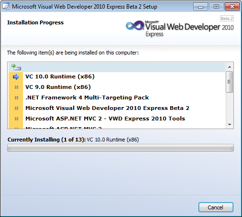Click the Beta 2 badge
The image size is (242, 217).
pyautogui.click(x=227, y=19)
